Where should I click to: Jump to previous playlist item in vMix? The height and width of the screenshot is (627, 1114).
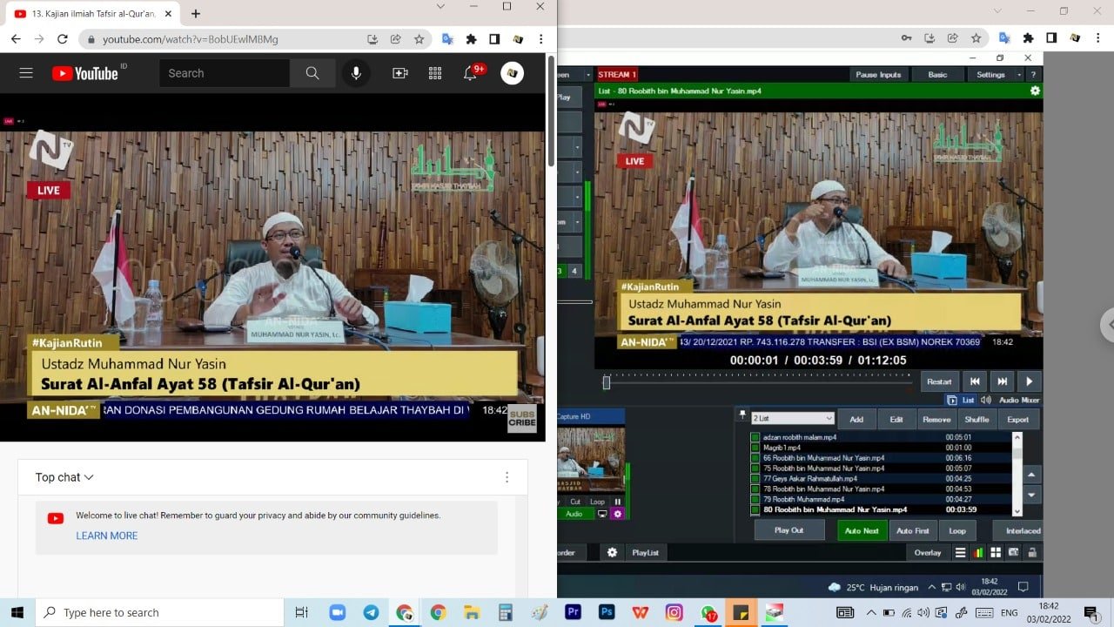[976, 381]
